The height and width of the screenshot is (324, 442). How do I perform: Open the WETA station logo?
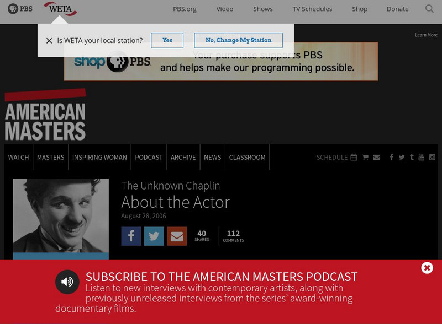(x=60, y=9)
